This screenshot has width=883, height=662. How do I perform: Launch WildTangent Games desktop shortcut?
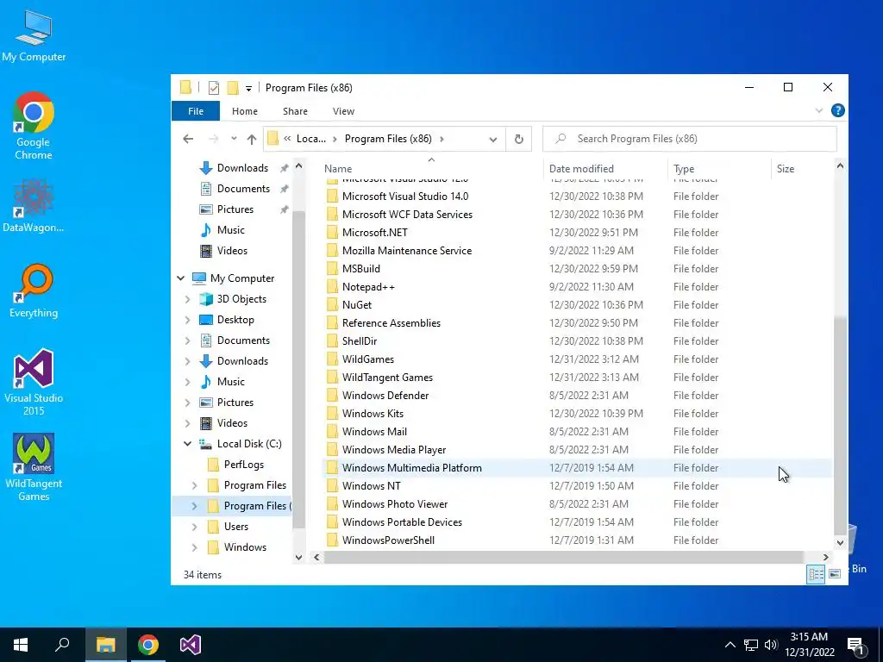[34, 467]
